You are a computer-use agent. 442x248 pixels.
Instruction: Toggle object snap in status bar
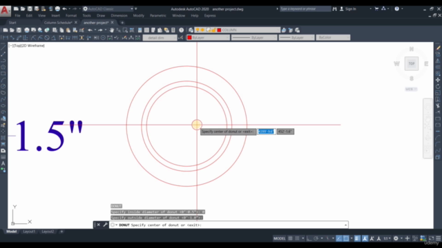tap(346, 238)
